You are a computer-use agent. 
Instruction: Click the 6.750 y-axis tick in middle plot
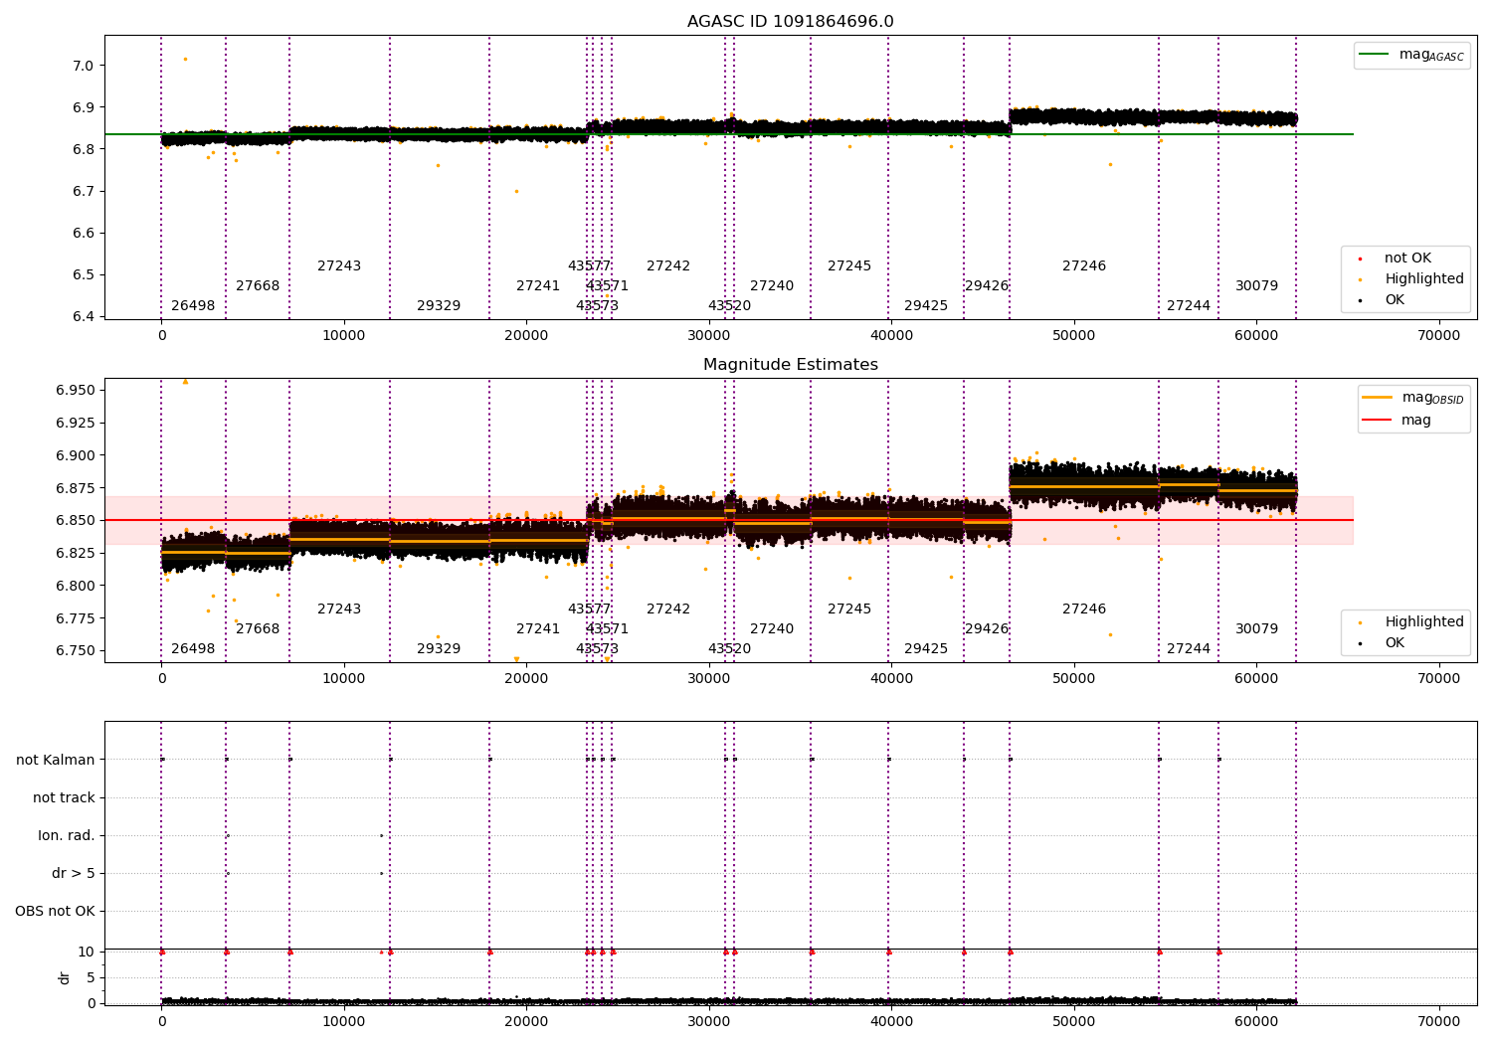pos(76,651)
